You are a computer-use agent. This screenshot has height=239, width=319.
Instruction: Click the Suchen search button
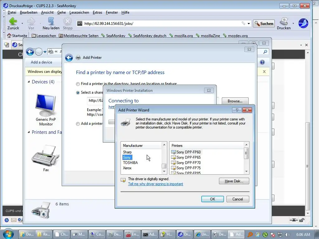[264, 24]
